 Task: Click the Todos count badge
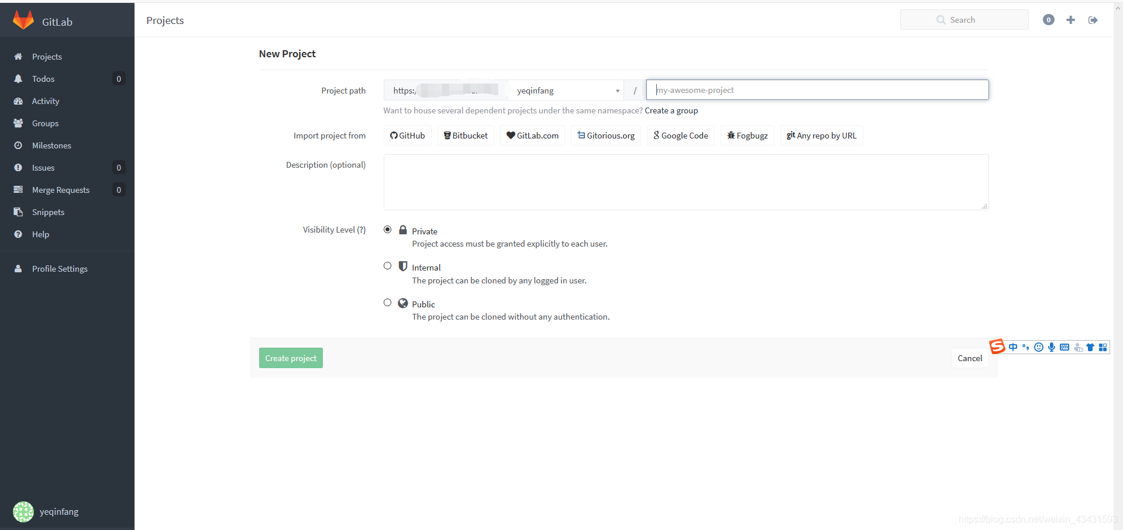[x=119, y=79]
